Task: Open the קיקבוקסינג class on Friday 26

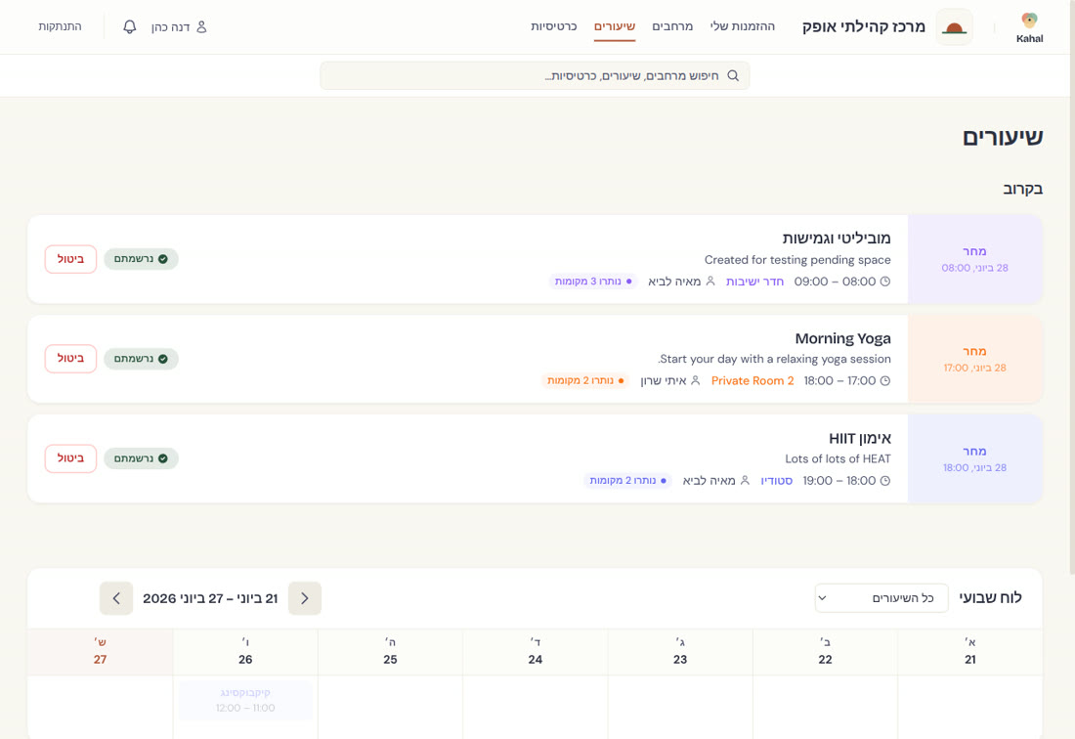Action: pyautogui.click(x=245, y=700)
